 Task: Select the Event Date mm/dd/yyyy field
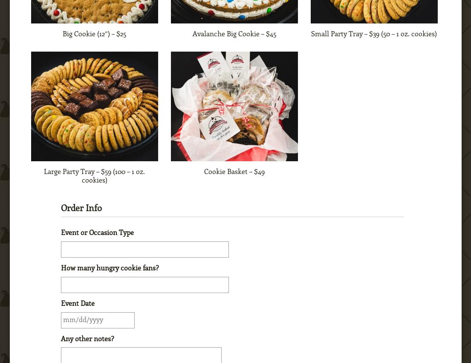click(98, 320)
